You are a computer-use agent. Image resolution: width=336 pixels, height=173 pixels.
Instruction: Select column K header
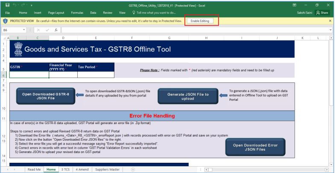click(x=303, y=38)
